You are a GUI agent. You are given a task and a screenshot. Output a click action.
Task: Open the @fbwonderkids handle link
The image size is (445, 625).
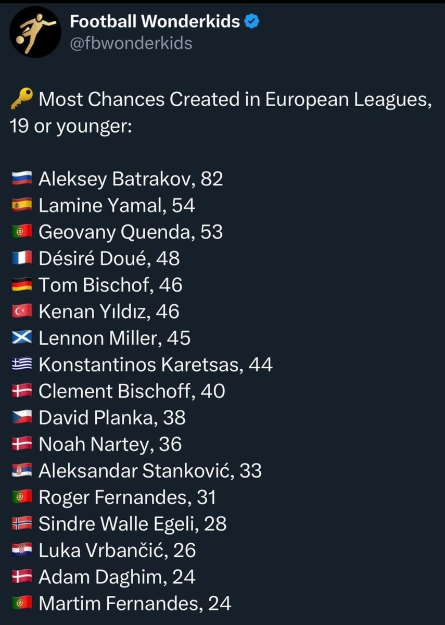tap(131, 43)
